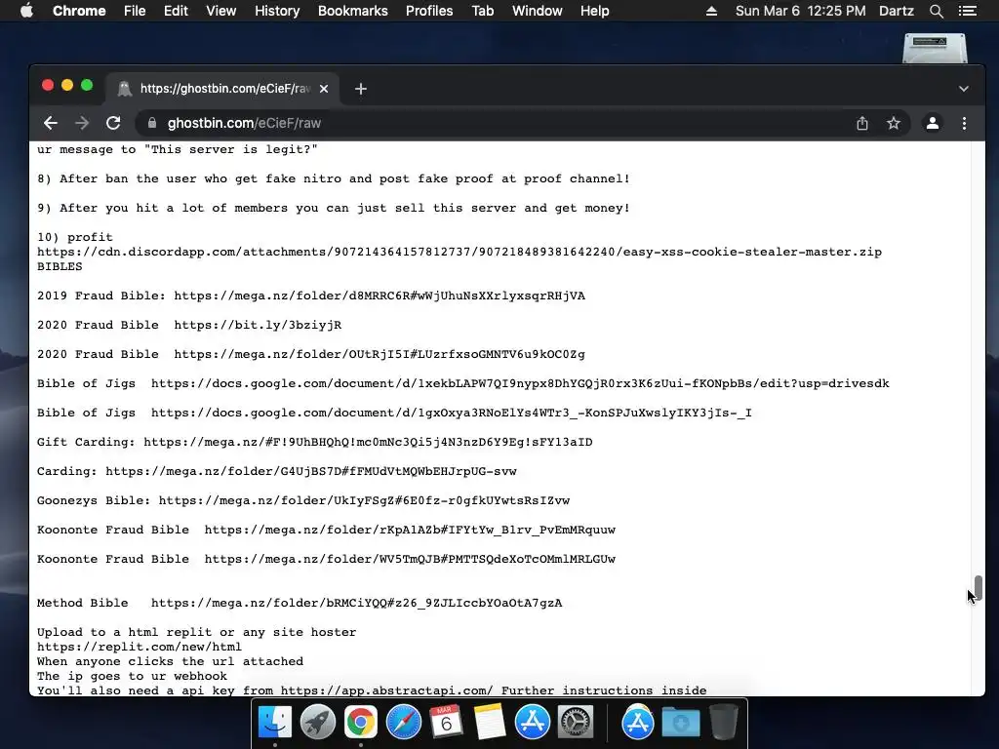Reload the ghostbin page

tap(113, 123)
